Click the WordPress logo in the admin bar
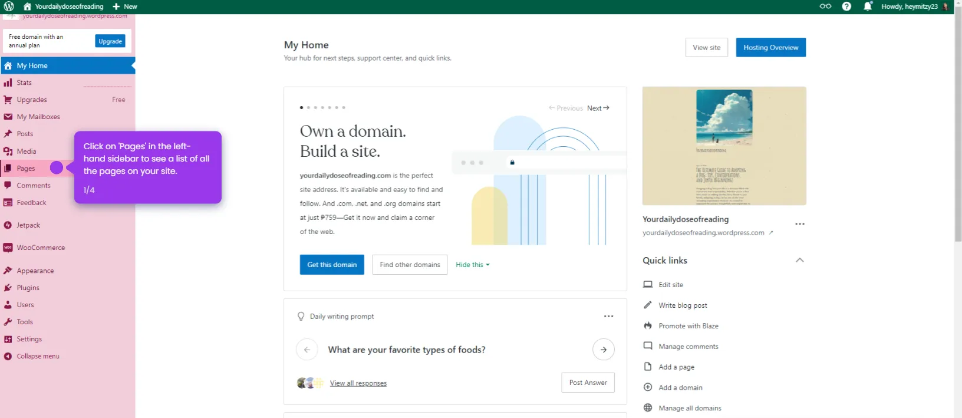Image resolution: width=962 pixels, height=418 pixels. point(9,6)
